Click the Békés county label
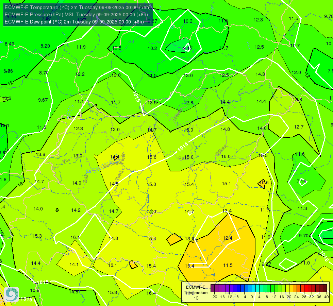Screen dimensions: 333x306 pyautogui.click(x=221, y=150)
